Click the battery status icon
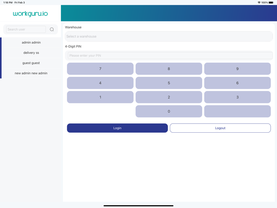Image resolution: width=277 pixels, height=208 pixels. (271, 2)
